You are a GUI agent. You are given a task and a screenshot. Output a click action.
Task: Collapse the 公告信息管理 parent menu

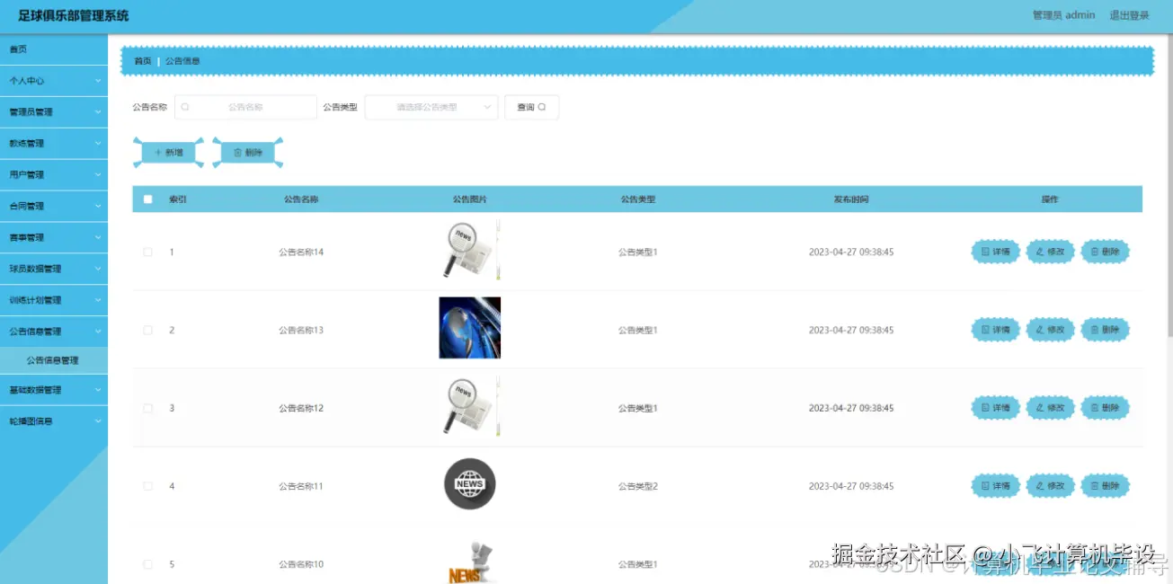[x=54, y=332]
